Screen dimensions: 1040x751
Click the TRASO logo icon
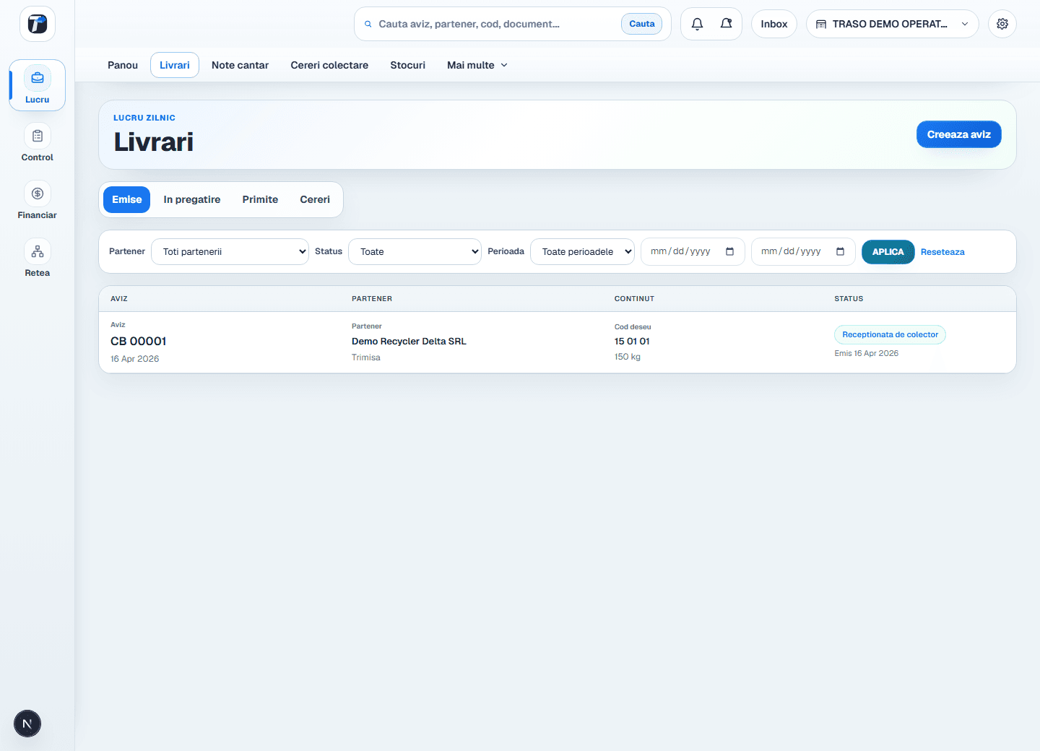pyautogui.click(x=38, y=24)
